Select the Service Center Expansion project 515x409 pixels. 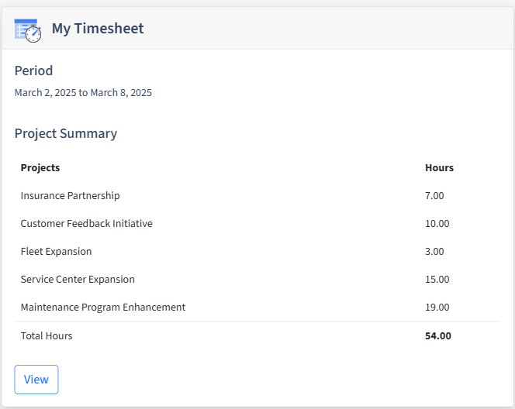point(78,279)
